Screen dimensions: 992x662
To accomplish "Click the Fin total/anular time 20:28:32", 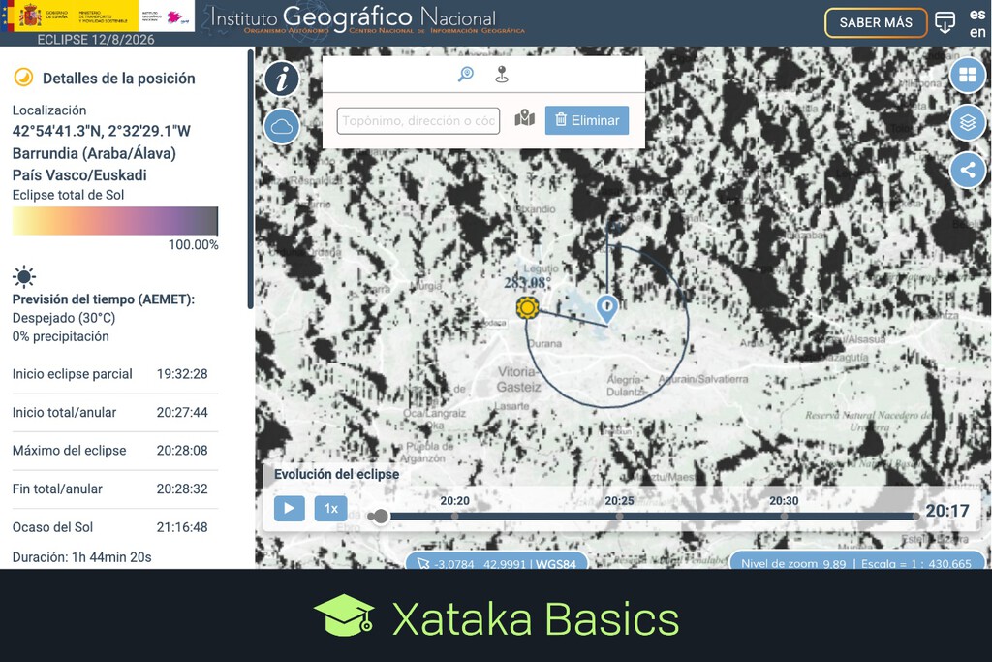I will click(x=182, y=489).
